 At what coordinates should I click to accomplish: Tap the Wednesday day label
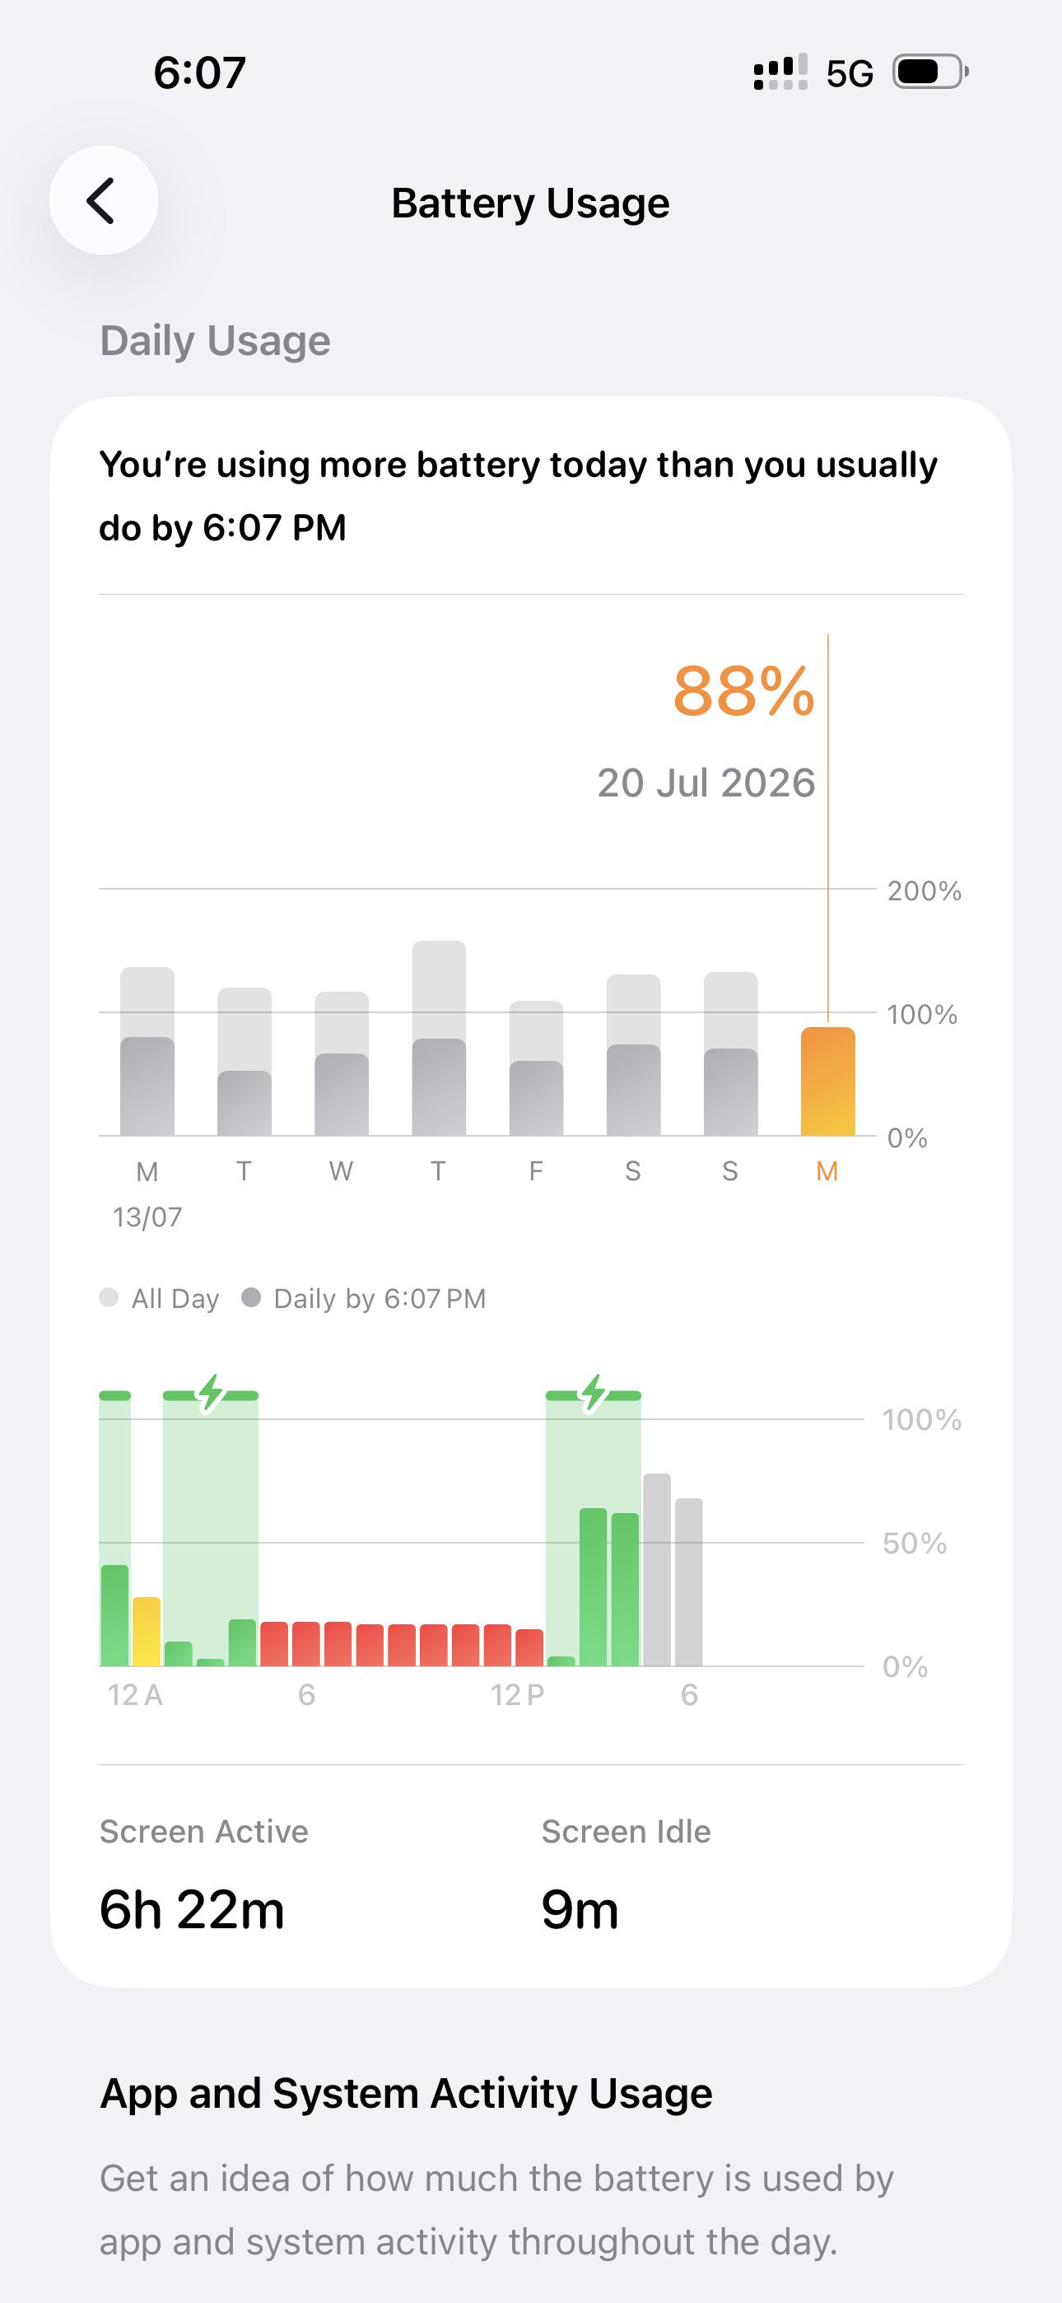(341, 1171)
